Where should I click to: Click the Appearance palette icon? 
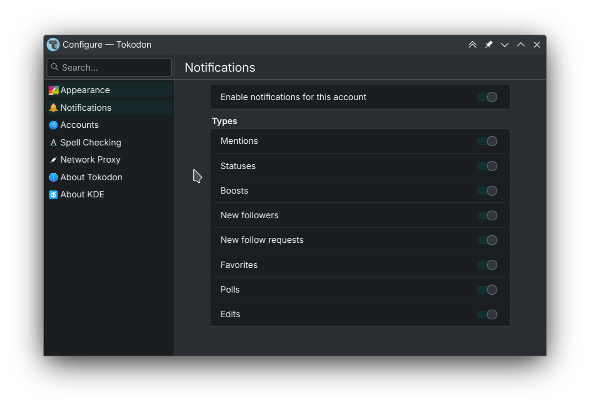[x=54, y=90]
